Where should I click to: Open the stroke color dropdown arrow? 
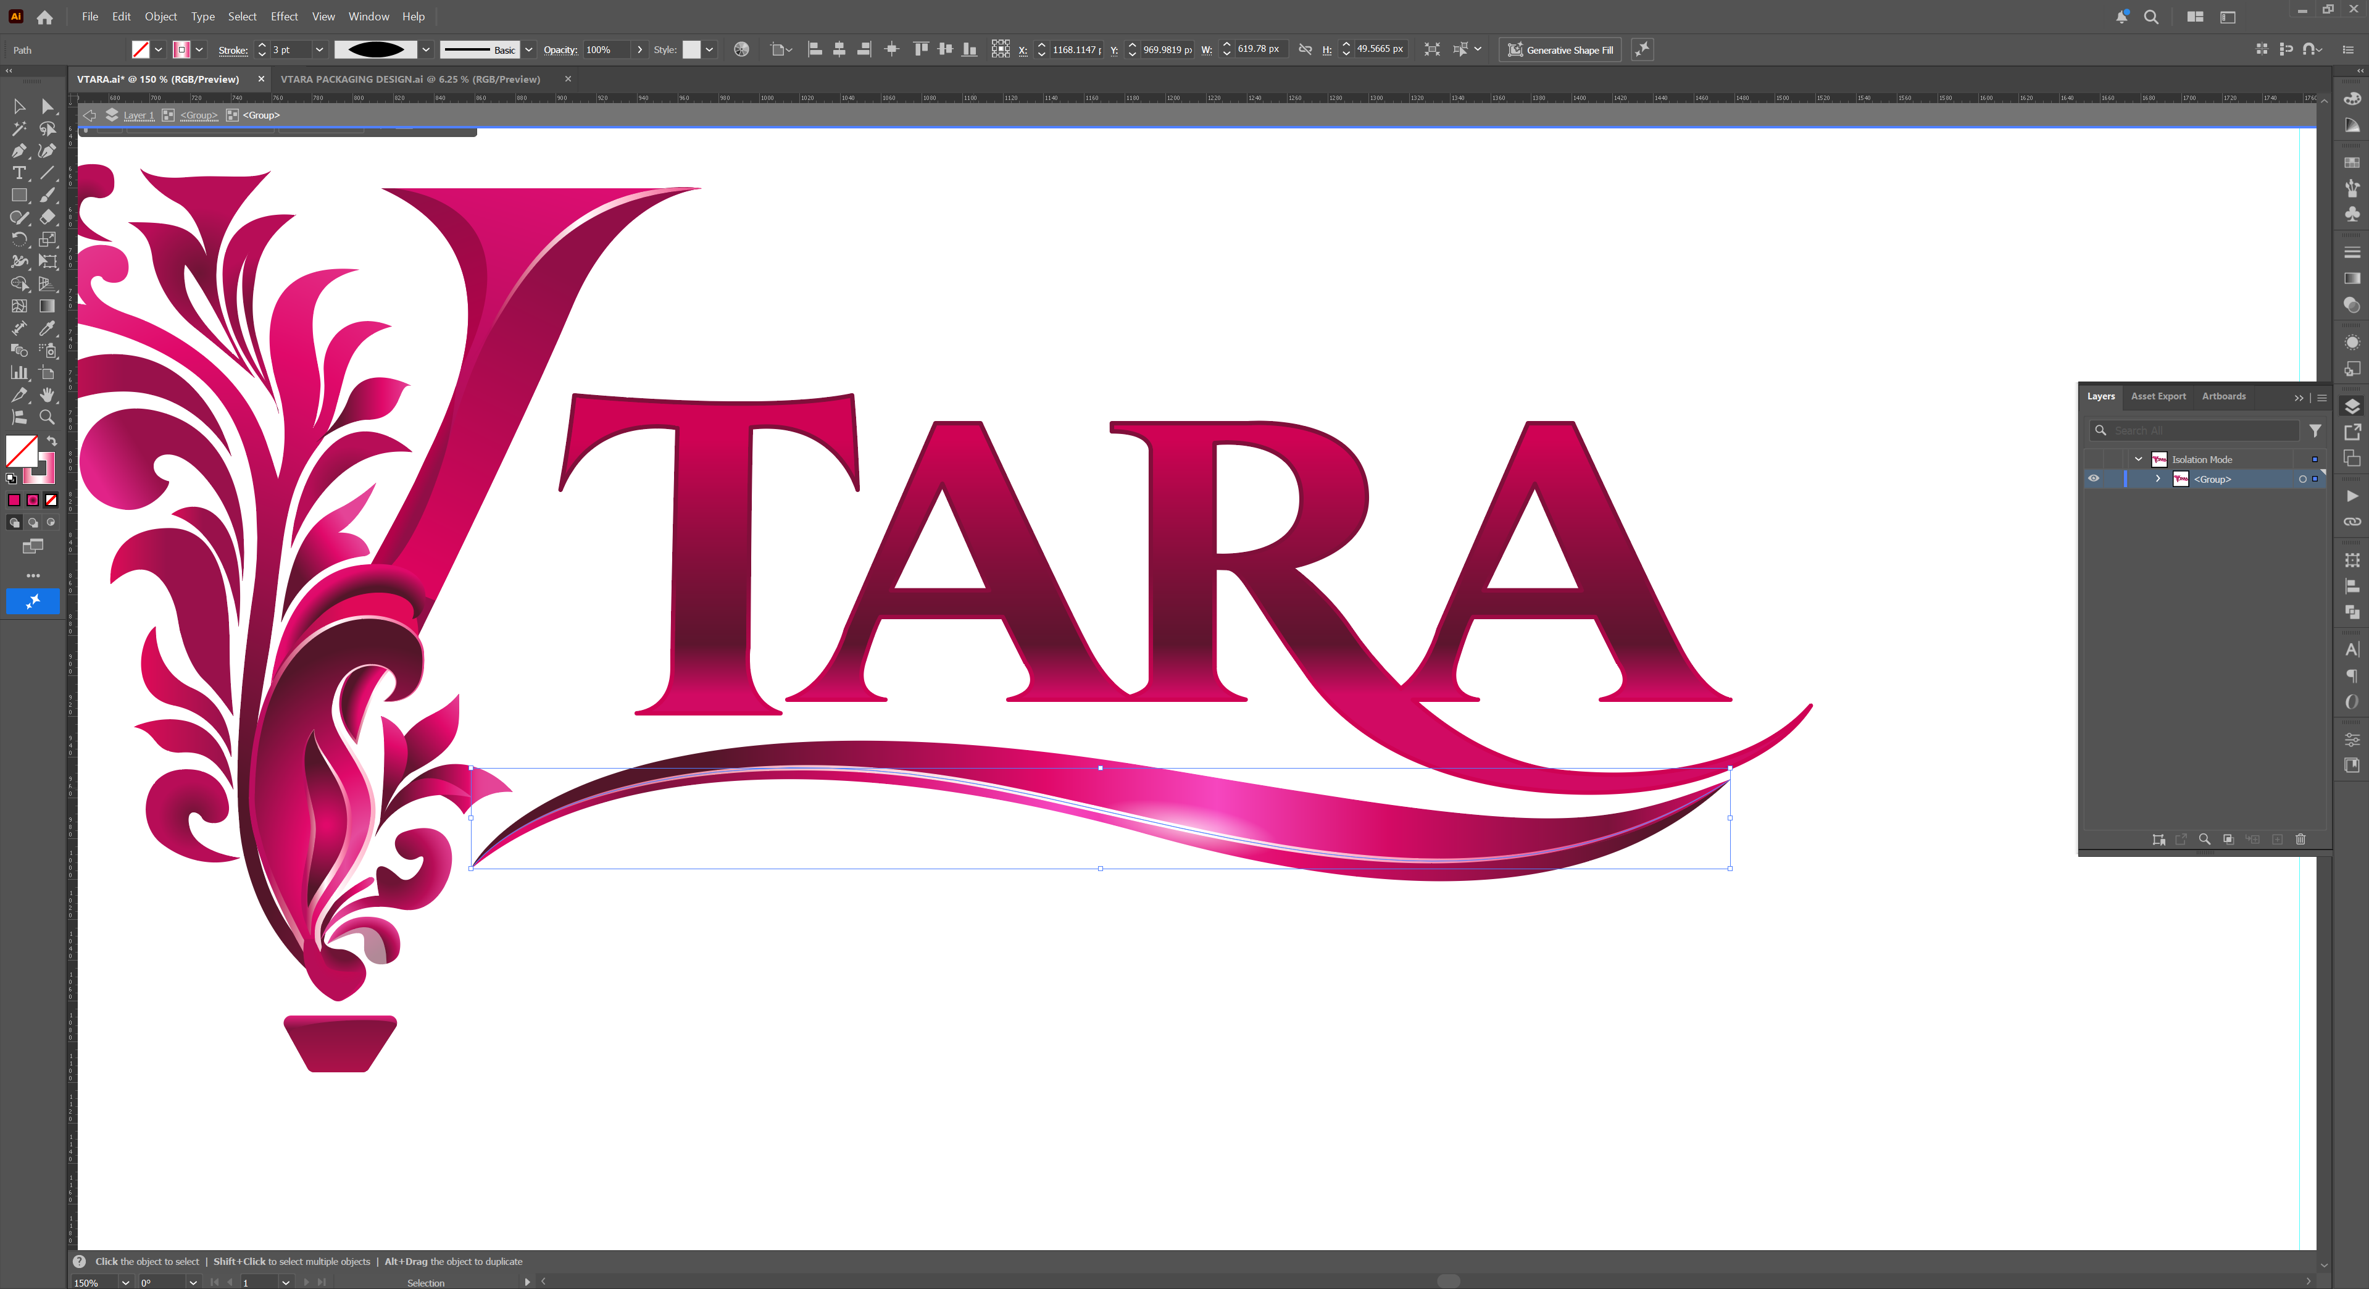199,49
